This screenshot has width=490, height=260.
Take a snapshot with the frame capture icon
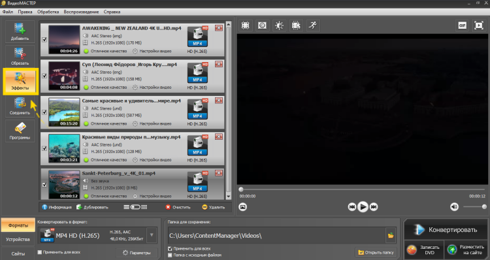pyautogui.click(x=243, y=207)
